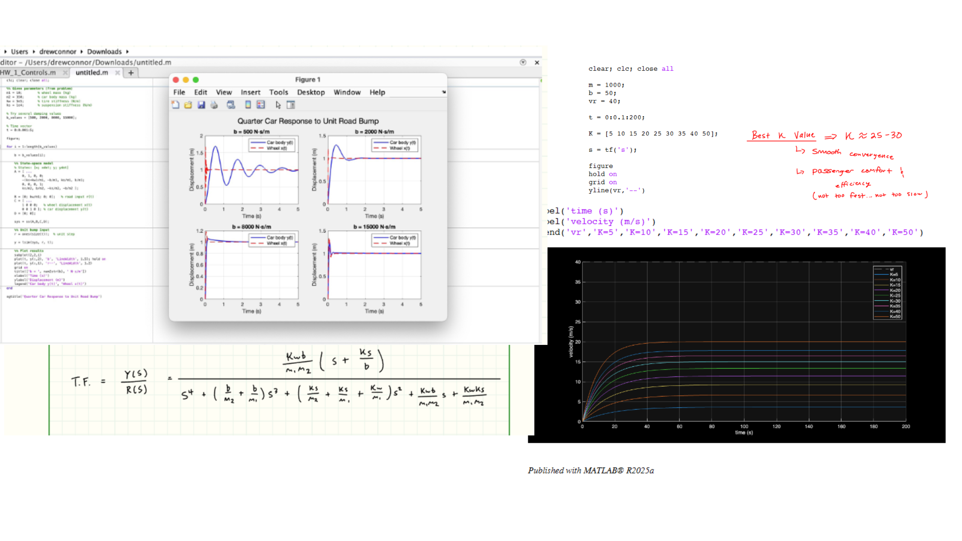Click the Link Plot toolbar icon
The width and height of the screenshot is (962, 541).
click(x=231, y=105)
